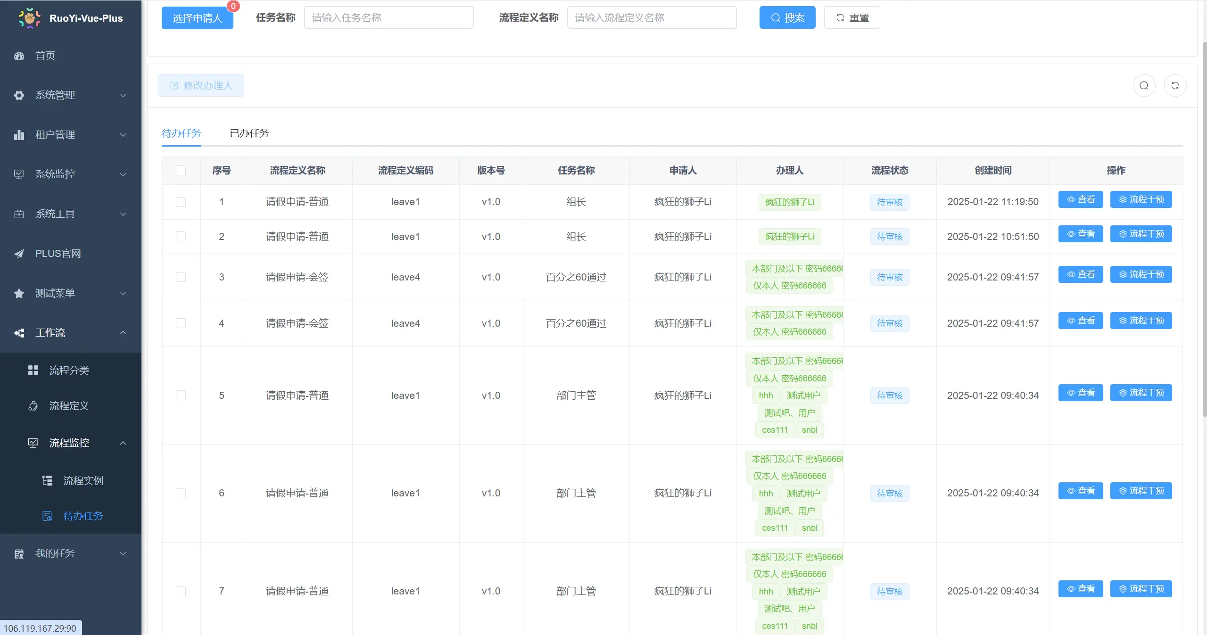The image size is (1207, 635).
Task: Click the 系统工具 toolbox icon
Action: [19, 214]
